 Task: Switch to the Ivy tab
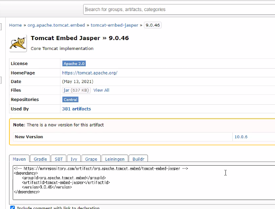pyautogui.click(x=74, y=159)
